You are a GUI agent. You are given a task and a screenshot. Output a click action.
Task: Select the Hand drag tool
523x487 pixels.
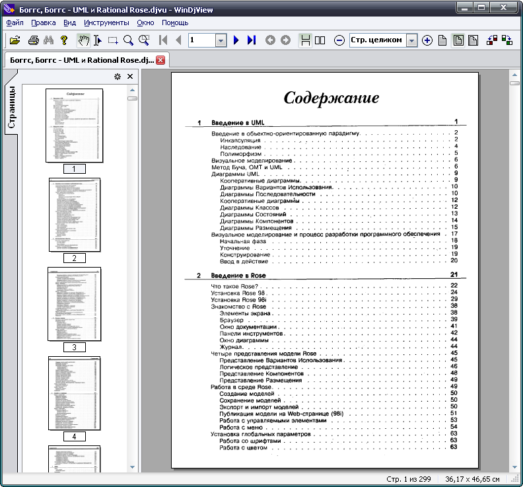click(83, 40)
